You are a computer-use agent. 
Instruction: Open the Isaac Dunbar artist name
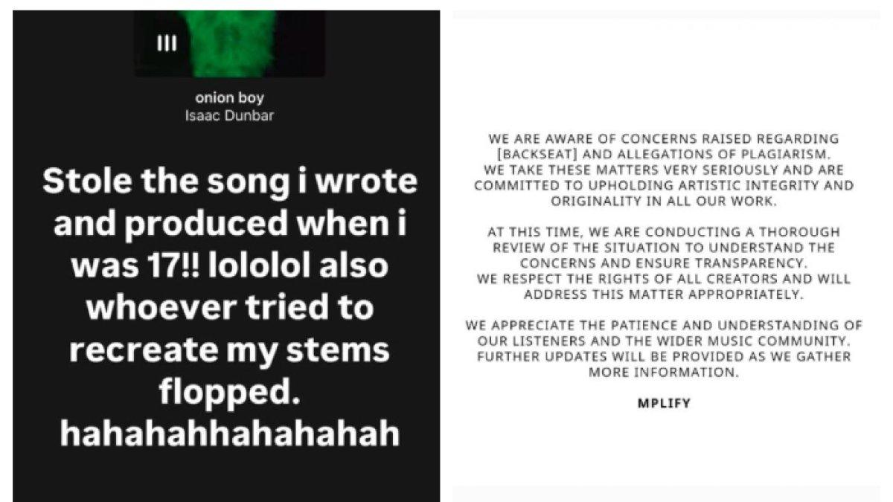click(x=229, y=116)
